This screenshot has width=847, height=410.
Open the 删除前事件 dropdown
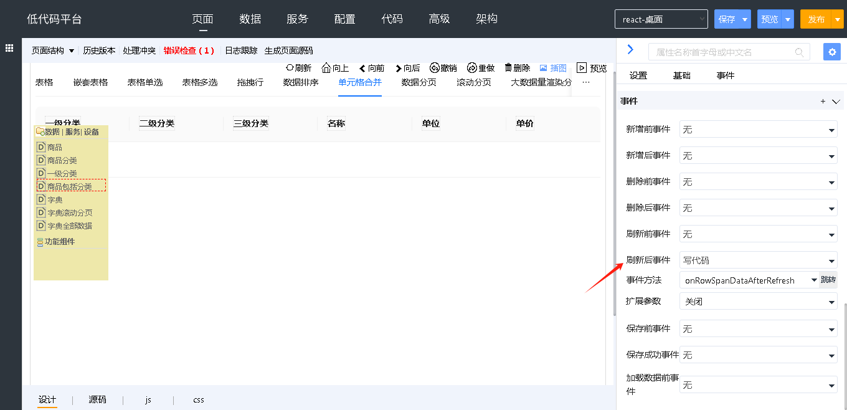[758, 182]
